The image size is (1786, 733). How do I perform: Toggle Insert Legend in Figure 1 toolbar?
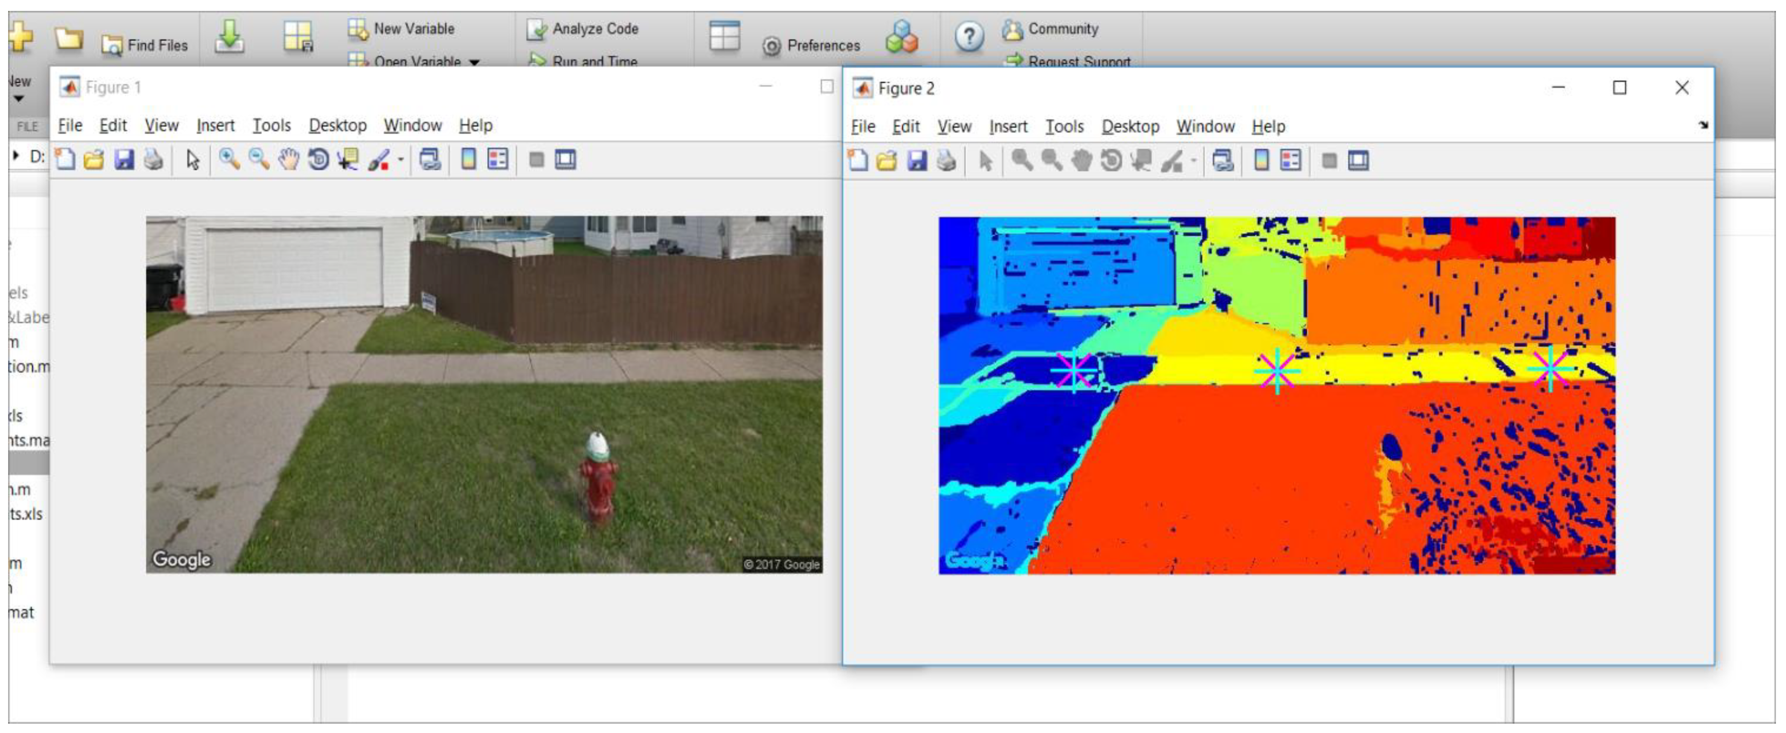498,160
